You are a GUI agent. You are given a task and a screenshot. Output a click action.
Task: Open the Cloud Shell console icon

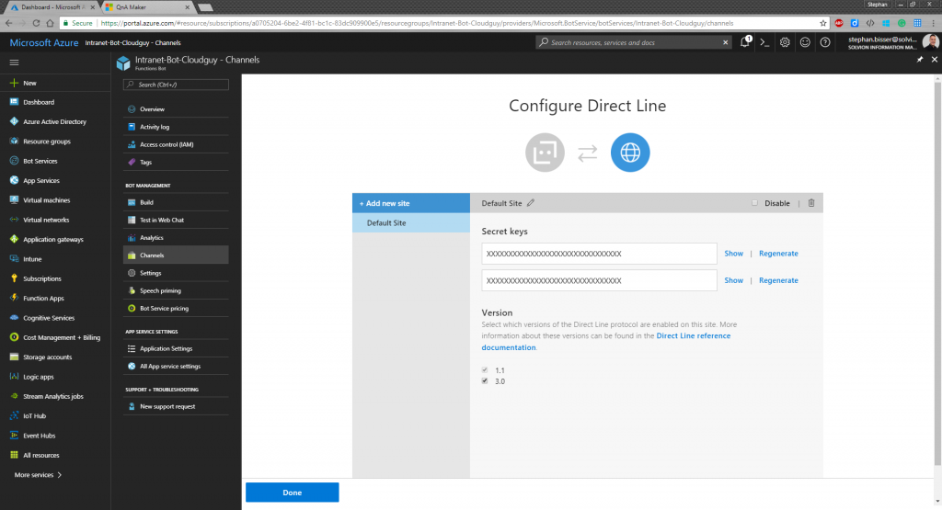(764, 42)
